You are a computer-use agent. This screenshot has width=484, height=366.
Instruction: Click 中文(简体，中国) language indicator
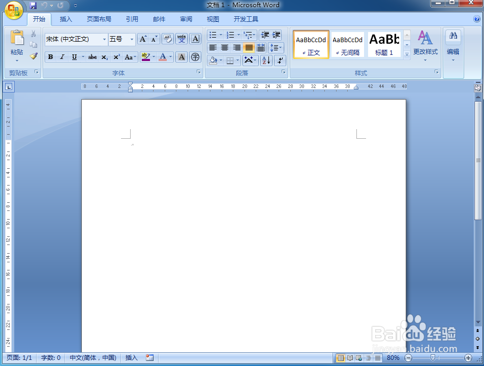tap(93, 358)
